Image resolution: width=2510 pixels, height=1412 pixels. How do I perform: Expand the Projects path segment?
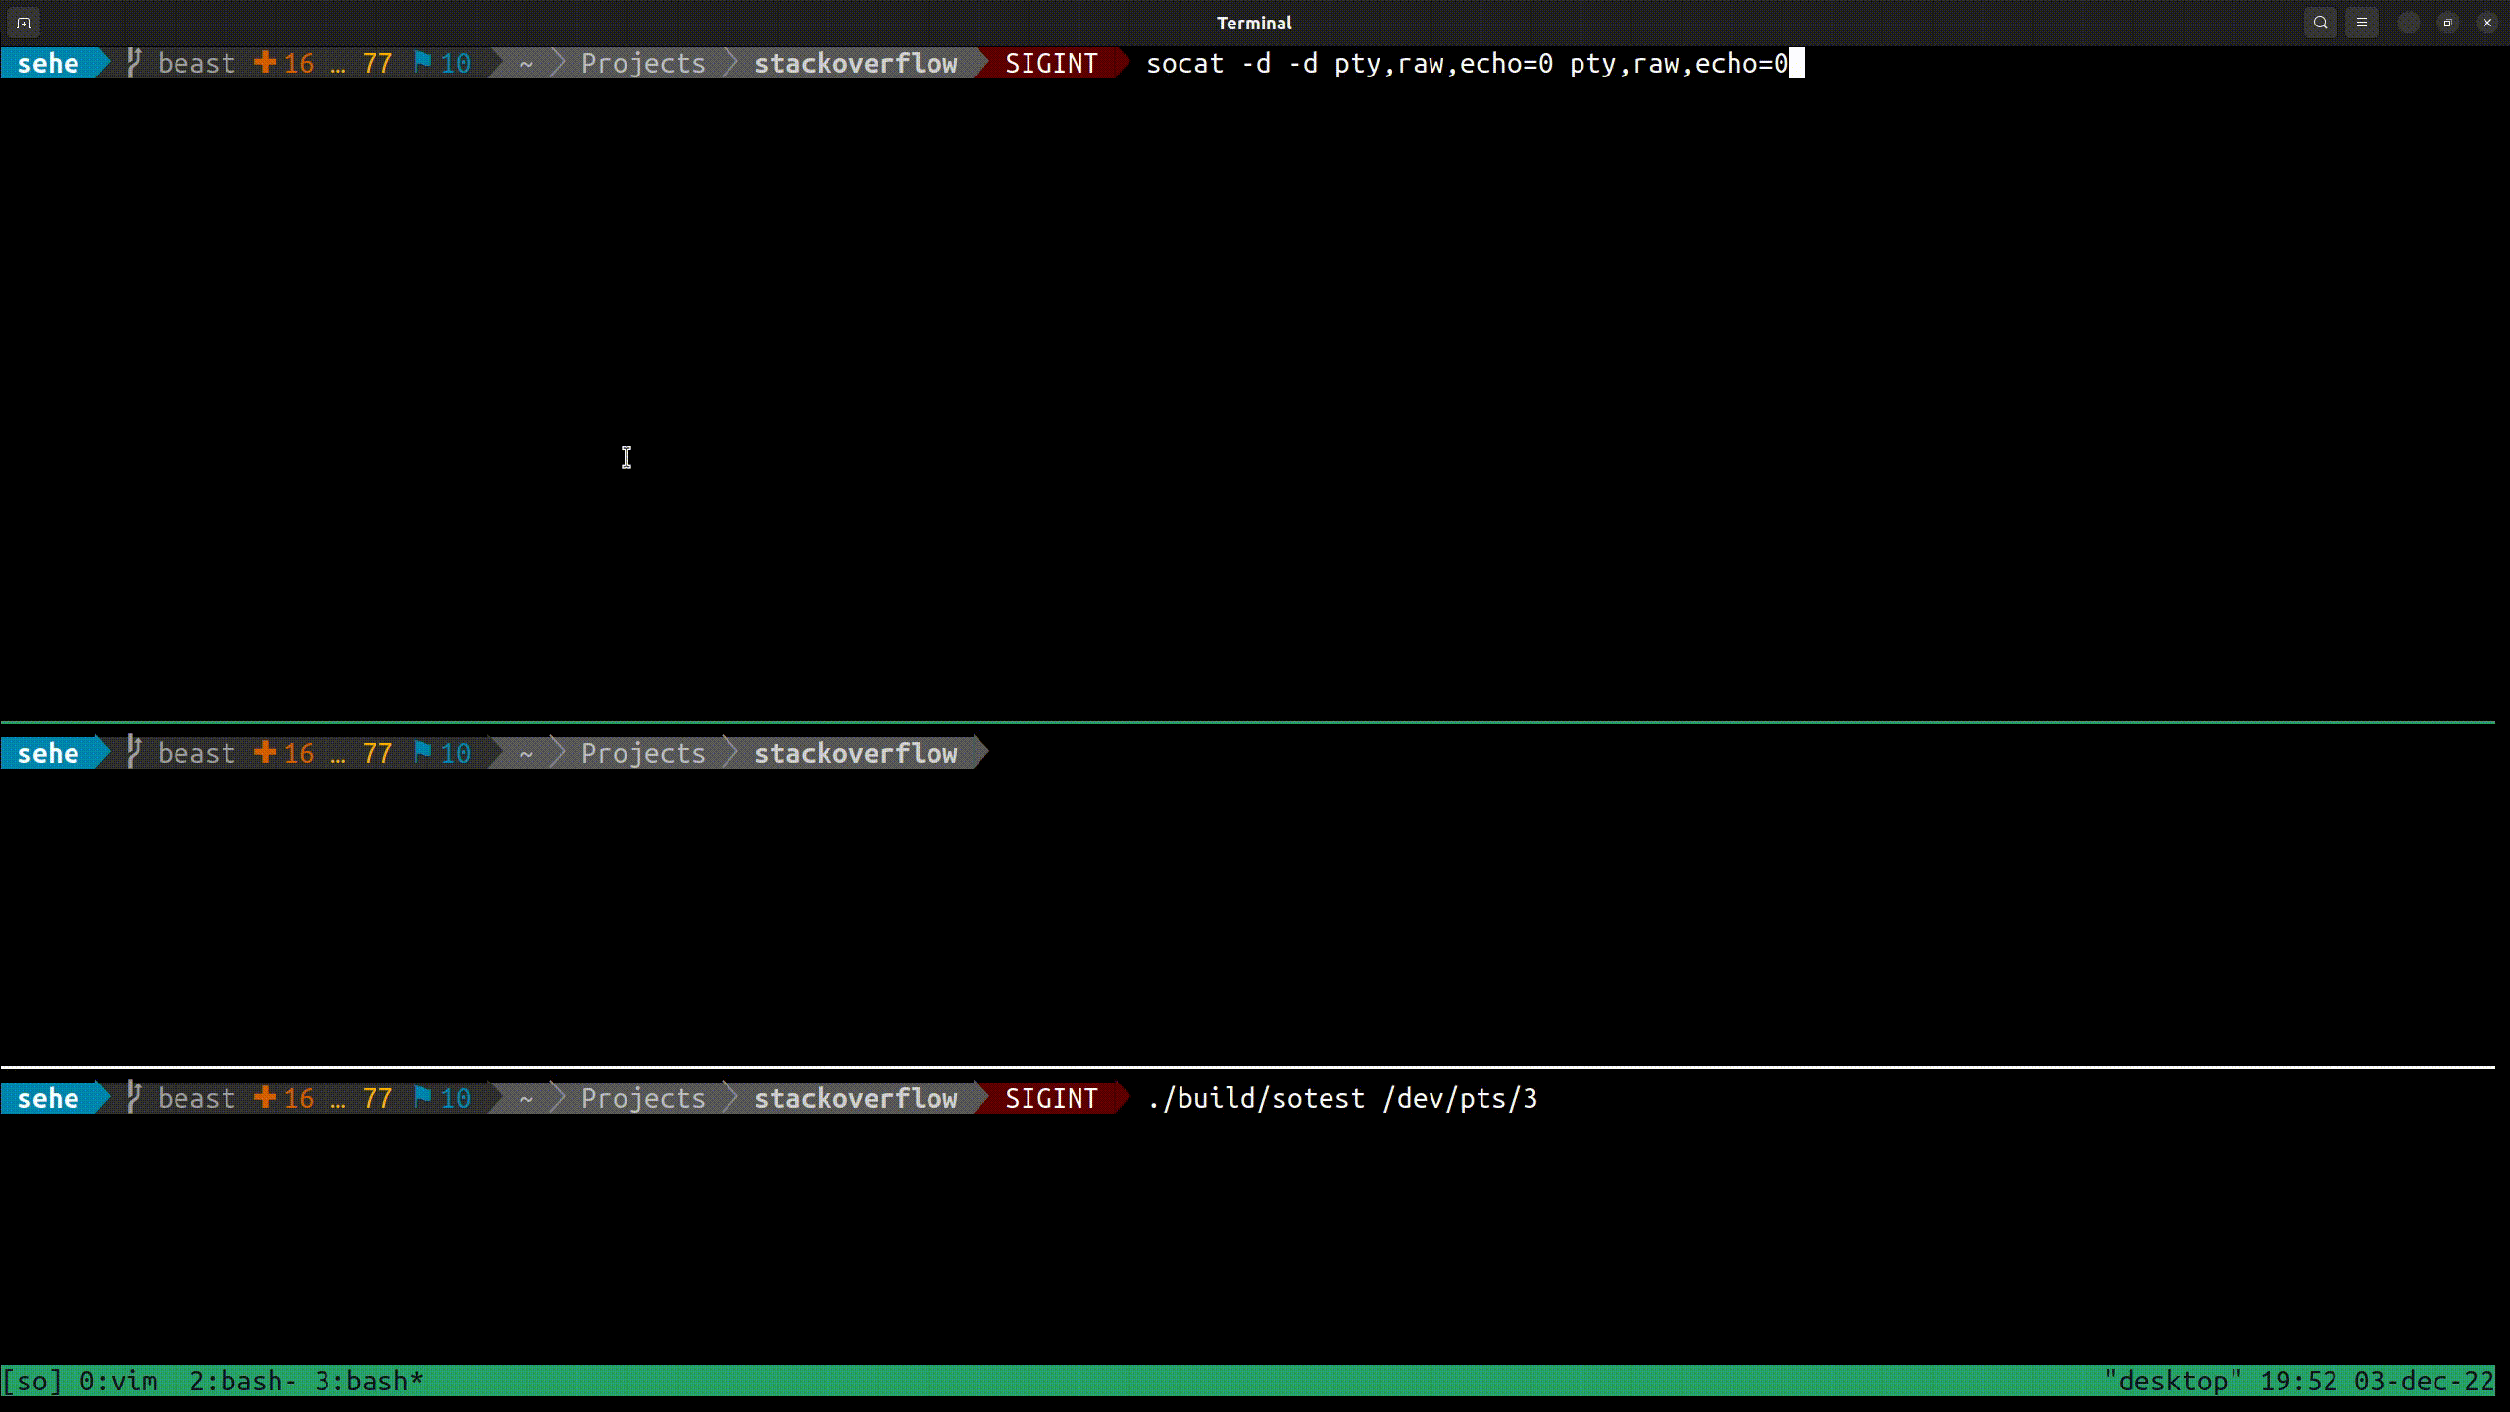coord(642,63)
